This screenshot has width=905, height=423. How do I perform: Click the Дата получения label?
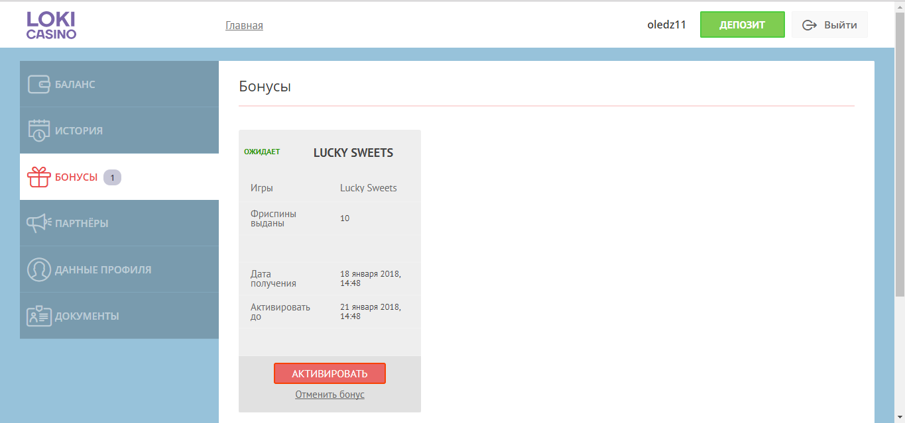[x=273, y=279]
